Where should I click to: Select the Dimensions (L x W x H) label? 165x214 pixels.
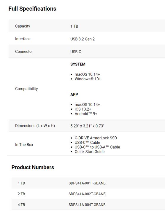[x=35, y=126]
